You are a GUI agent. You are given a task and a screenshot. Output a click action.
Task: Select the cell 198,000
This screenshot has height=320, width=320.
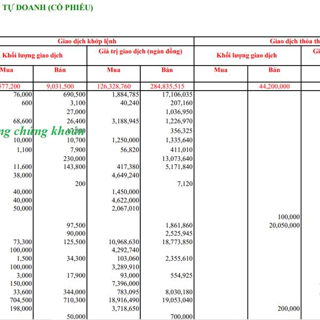click(21, 309)
